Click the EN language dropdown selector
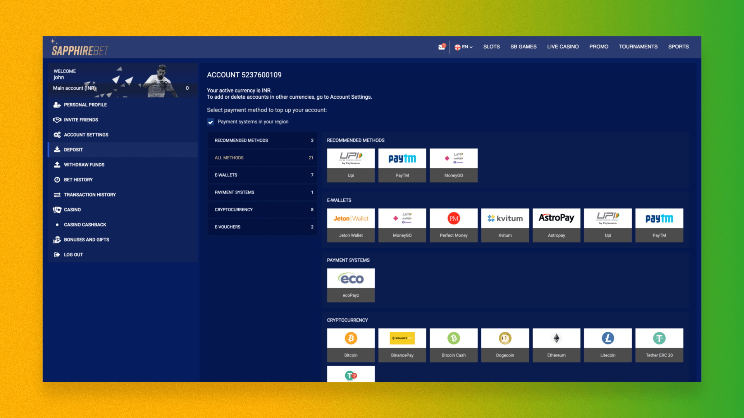Image resolution: width=744 pixels, height=418 pixels. (x=463, y=46)
